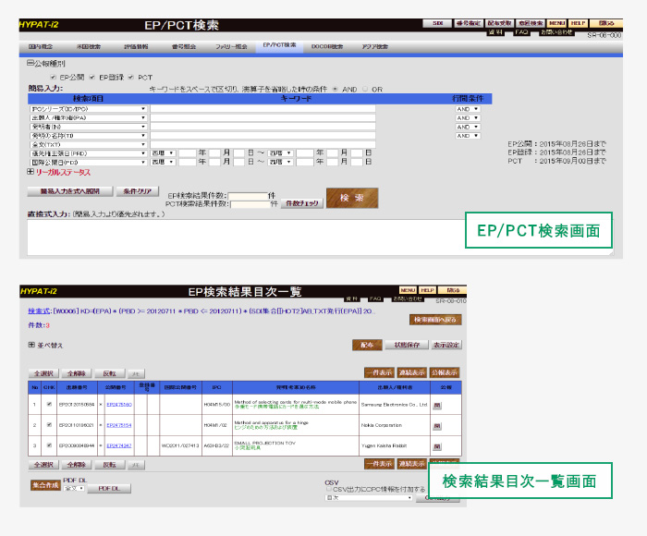The image size is (647, 536).
Task: Click the SDI header button
Action: click(x=437, y=23)
